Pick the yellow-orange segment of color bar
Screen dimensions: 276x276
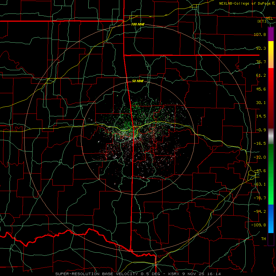(x=271, y=55)
